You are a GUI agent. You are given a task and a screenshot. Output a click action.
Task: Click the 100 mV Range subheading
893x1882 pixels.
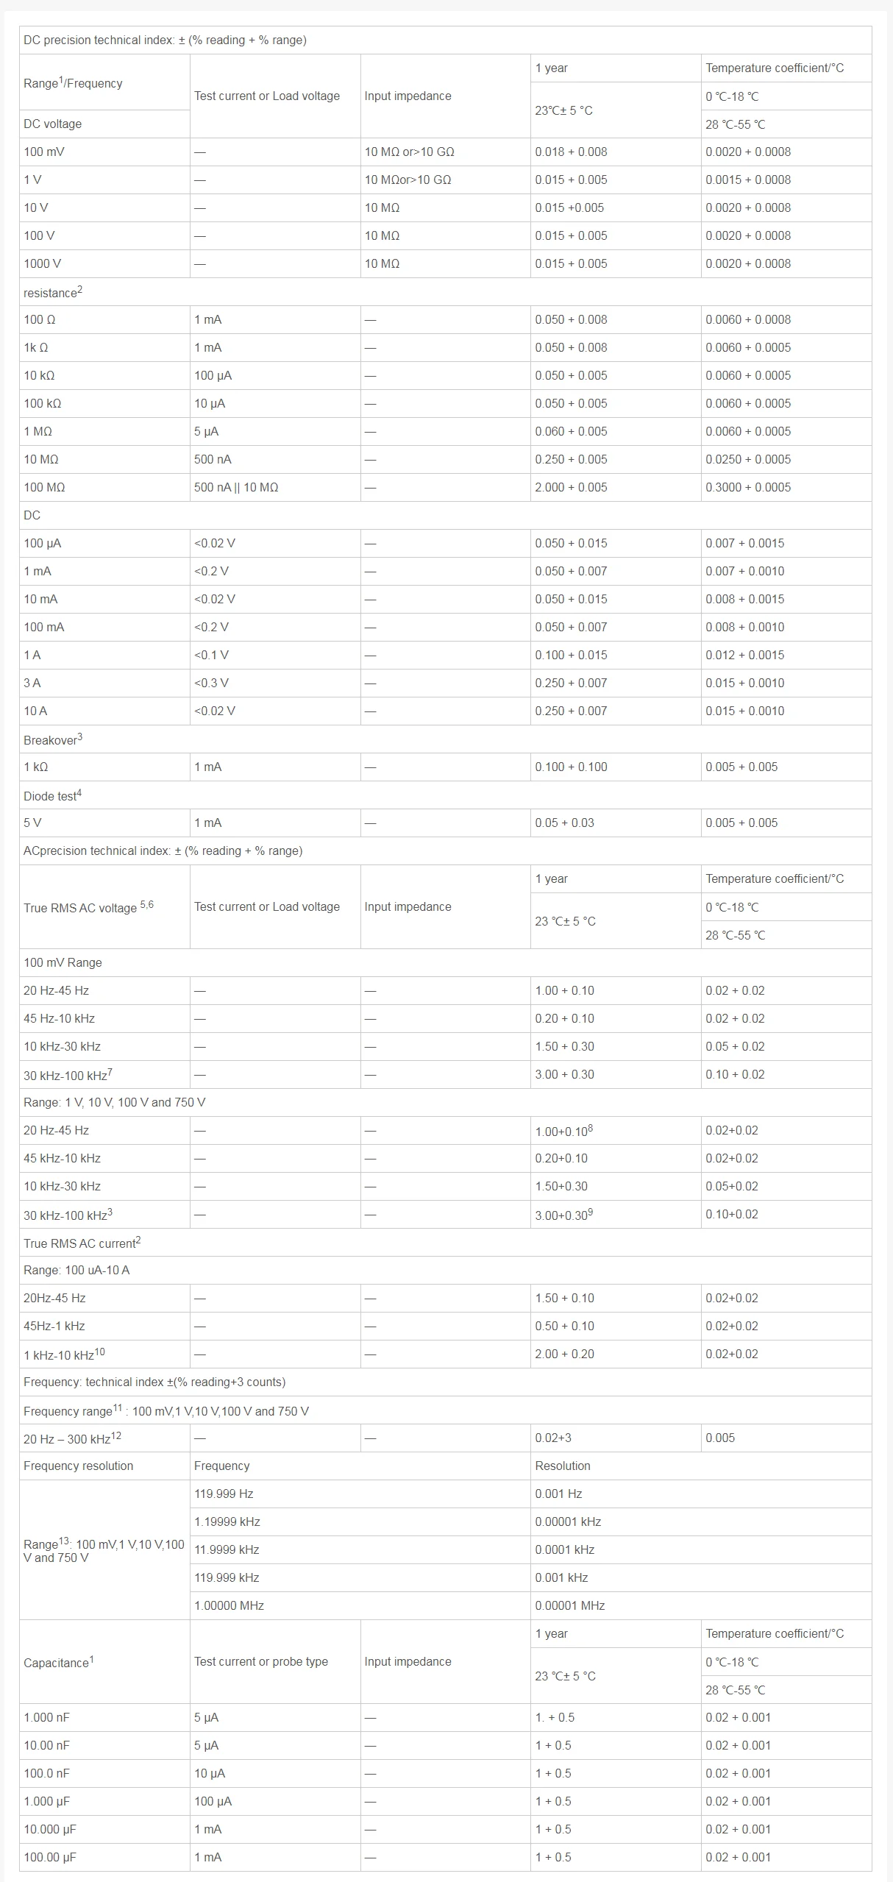pos(63,962)
